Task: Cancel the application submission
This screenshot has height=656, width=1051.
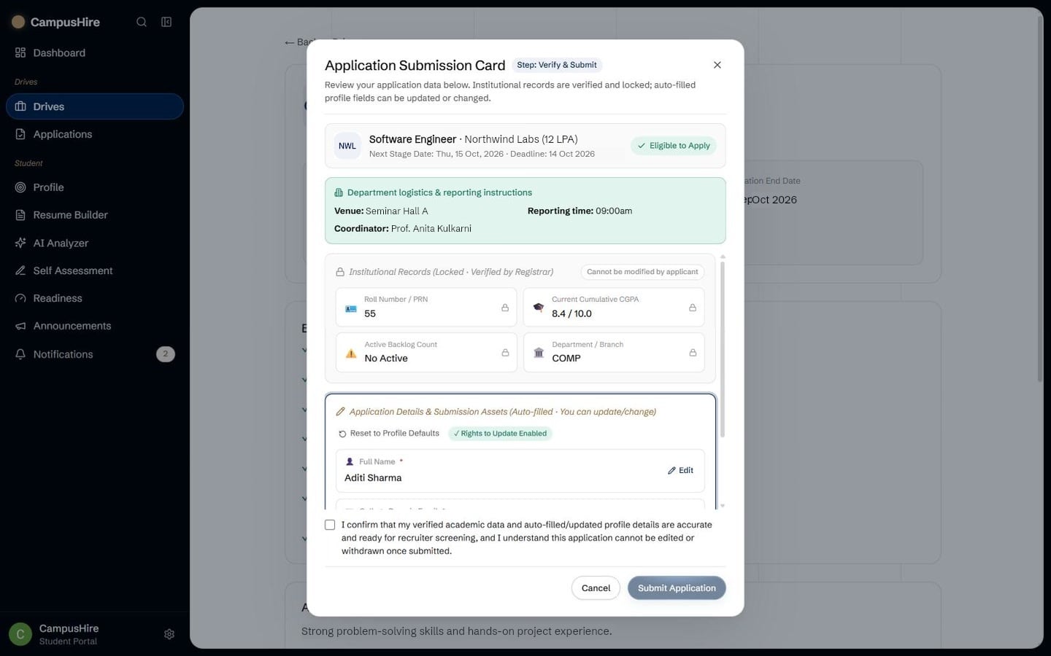Action: pos(596,588)
